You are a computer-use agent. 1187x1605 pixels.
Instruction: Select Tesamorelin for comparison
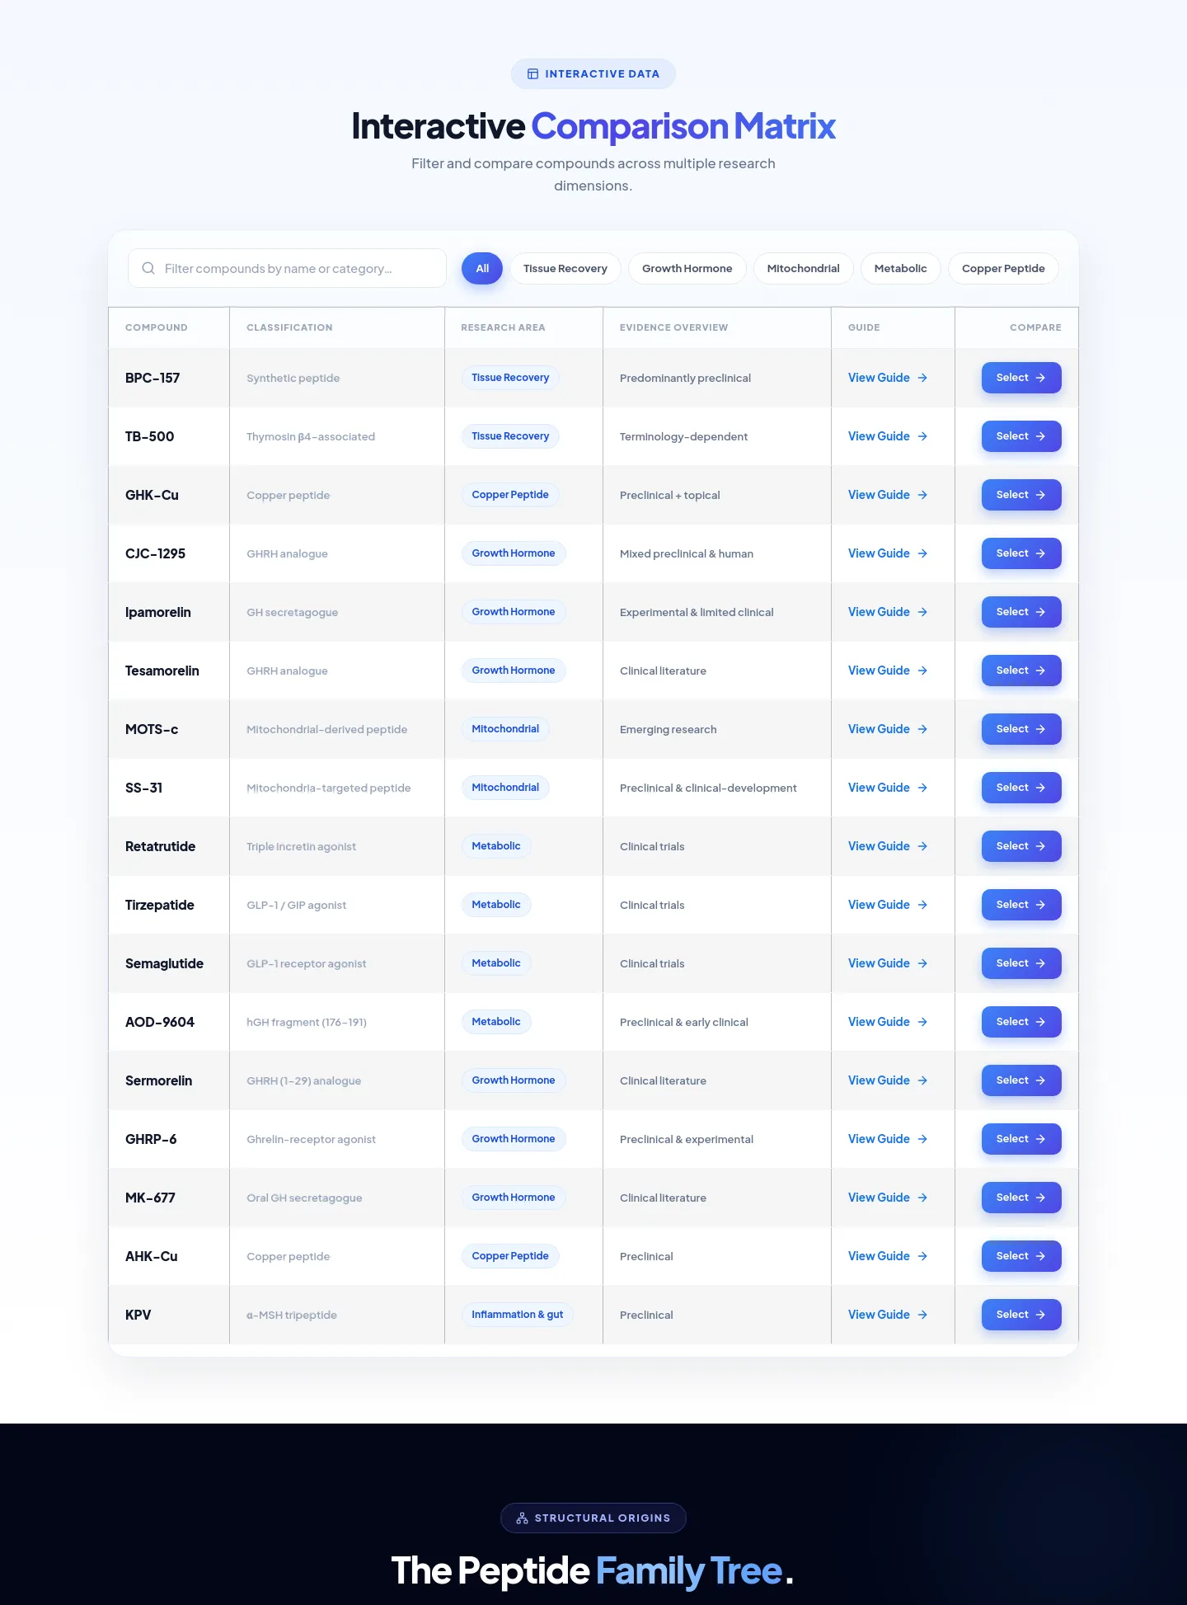(1021, 671)
